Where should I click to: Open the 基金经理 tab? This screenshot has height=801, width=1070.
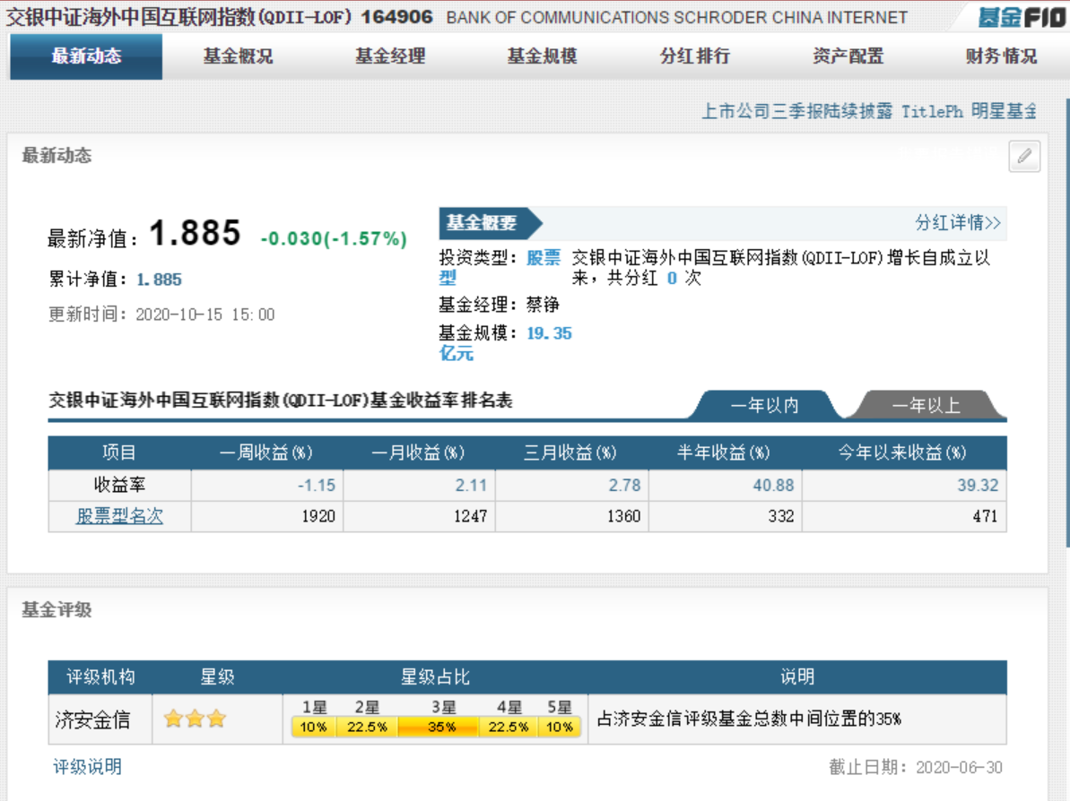pos(390,56)
